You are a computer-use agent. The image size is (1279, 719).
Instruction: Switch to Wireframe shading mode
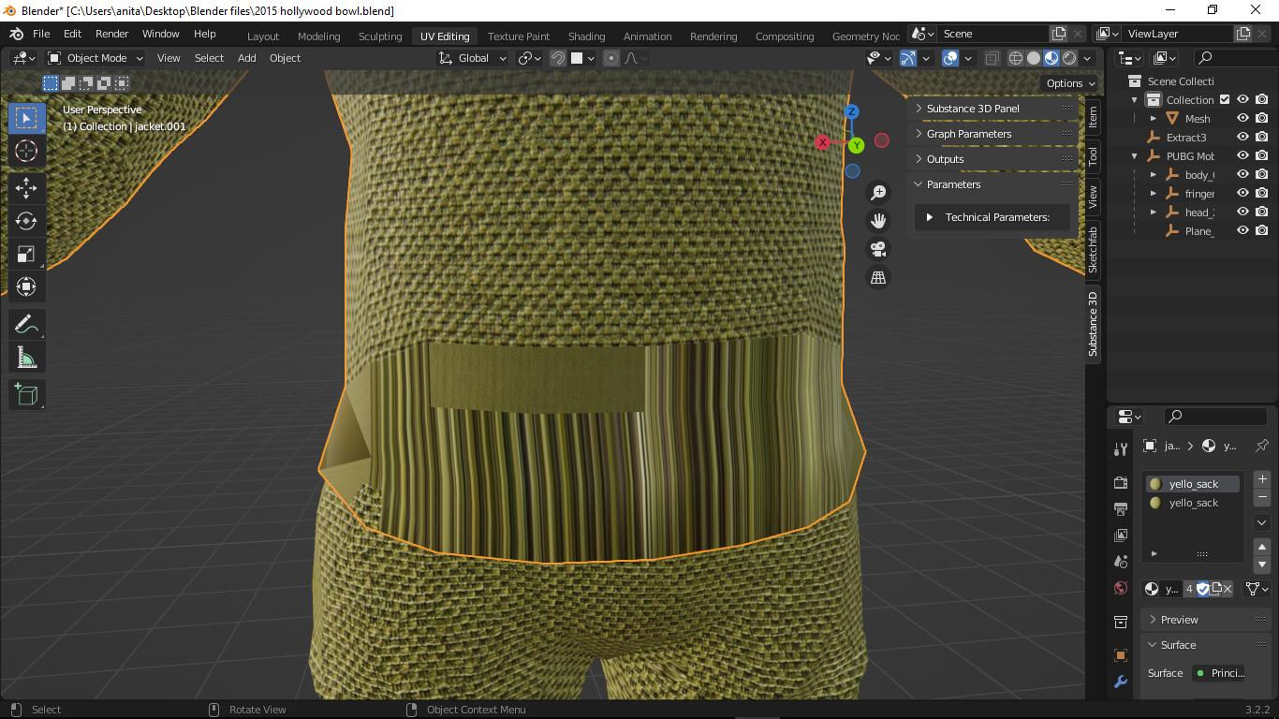pyautogui.click(x=1016, y=58)
